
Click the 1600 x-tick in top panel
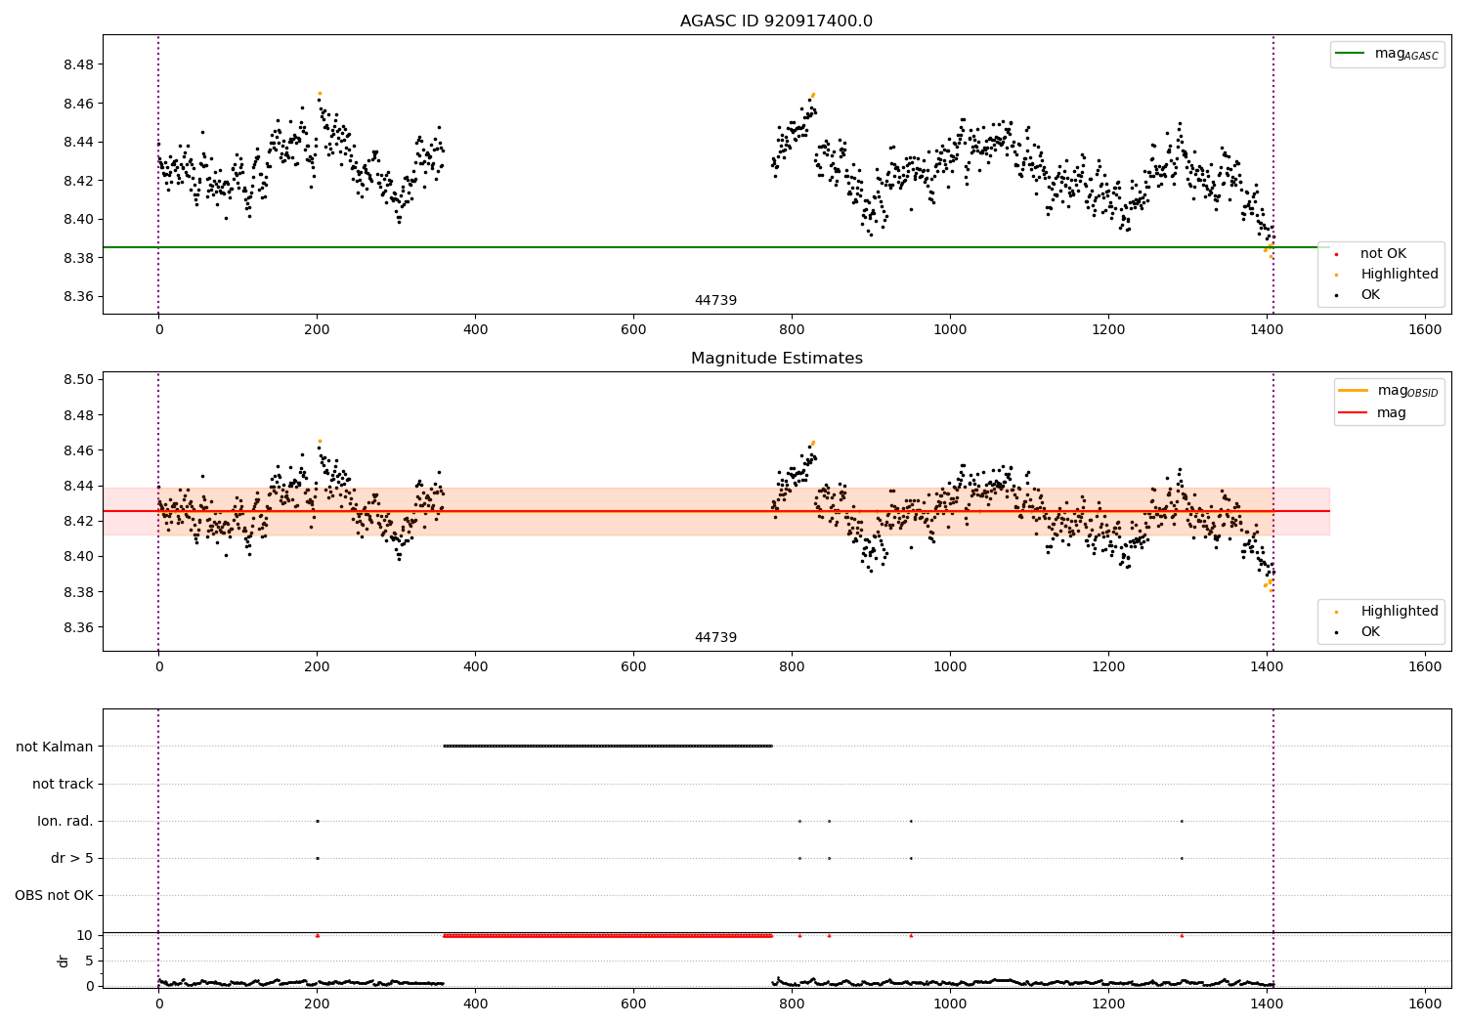click(x=1425, y=330)
